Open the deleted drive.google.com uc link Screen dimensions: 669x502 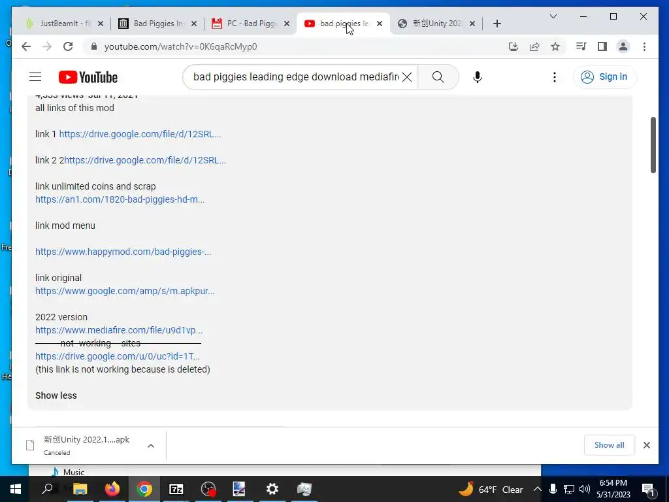point(118,356)
